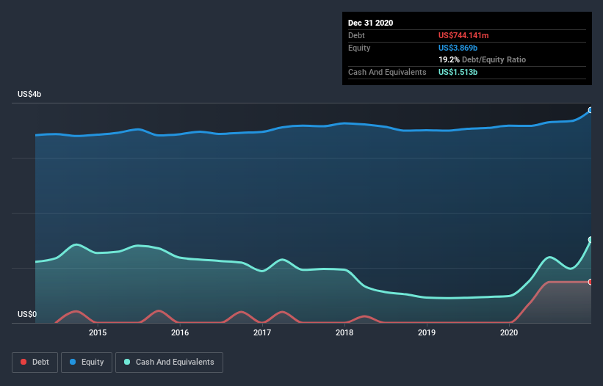Click the Equity label in tooltip
This screenshot has height=386, width=603.
coord(359,48)
